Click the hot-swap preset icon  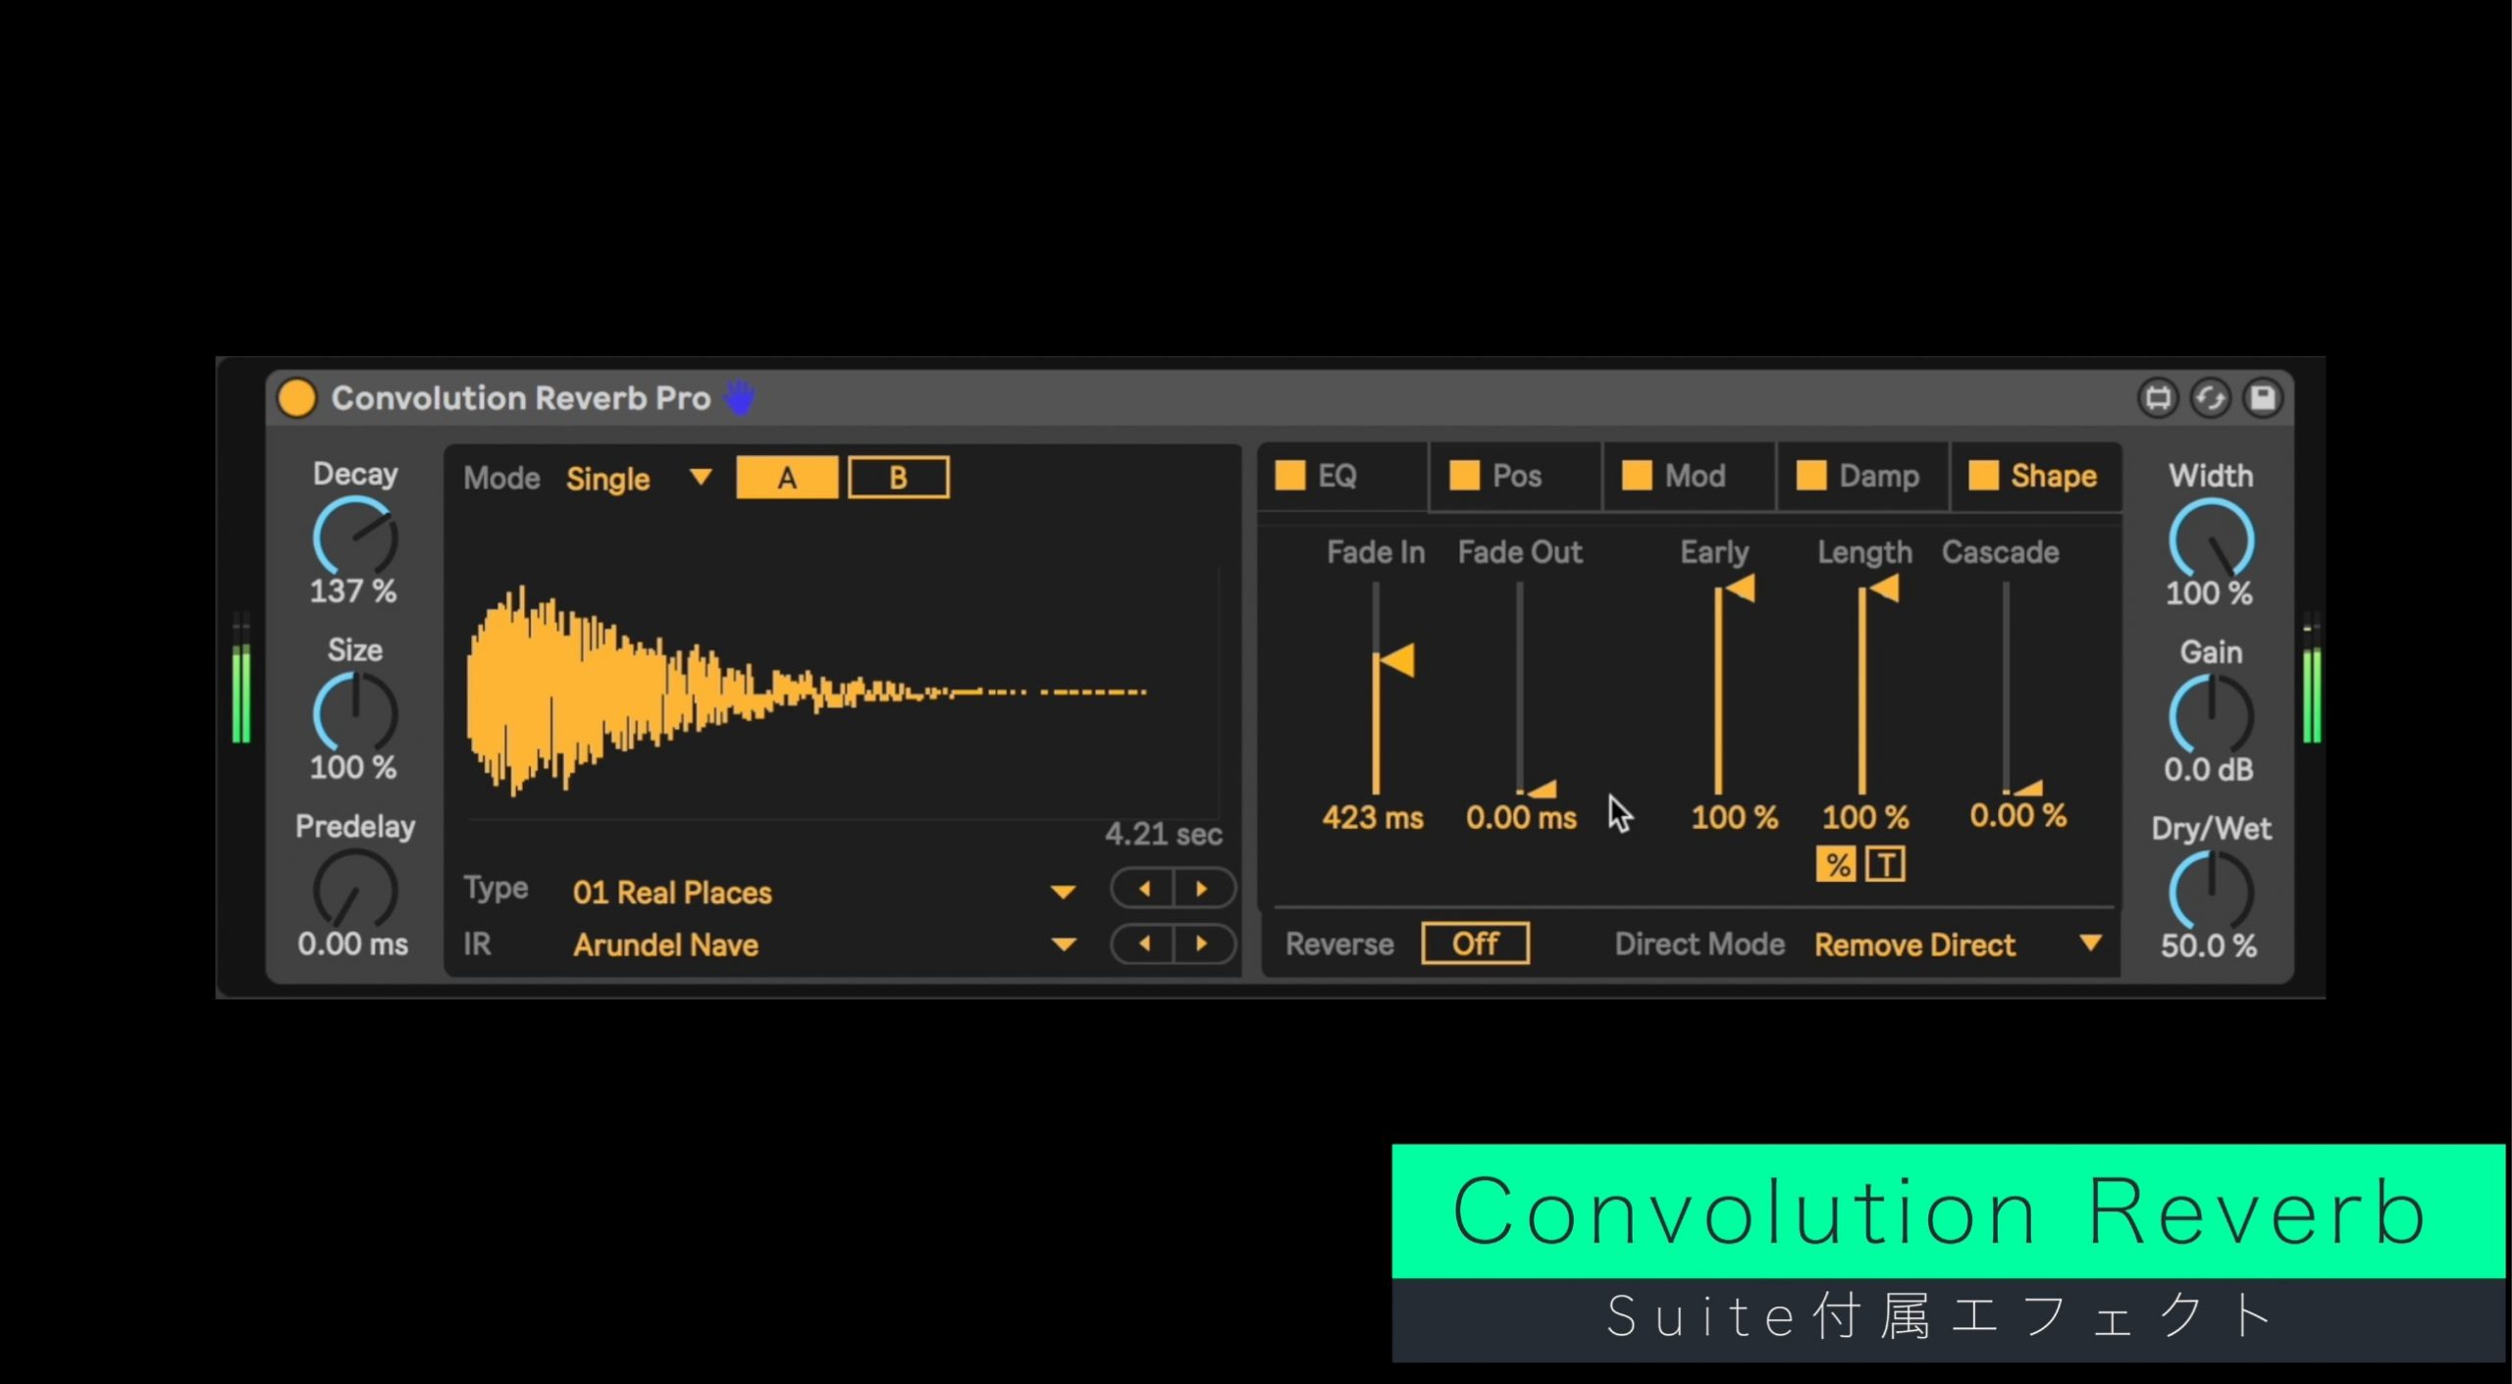point(2210,398)
